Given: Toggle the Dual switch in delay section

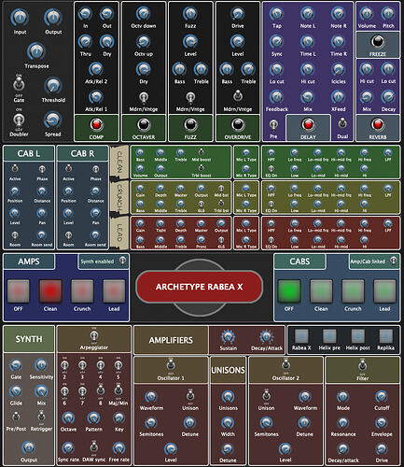Looking at the screenshot, I should click(x=342, y=123).
